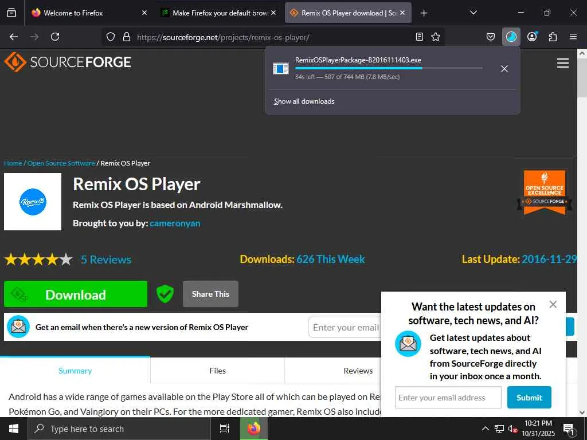
Task: Click the muted volume tray icon
Action: point(512,429)
